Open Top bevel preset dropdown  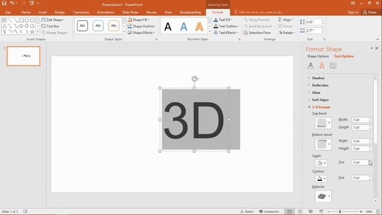click(323, 123)
